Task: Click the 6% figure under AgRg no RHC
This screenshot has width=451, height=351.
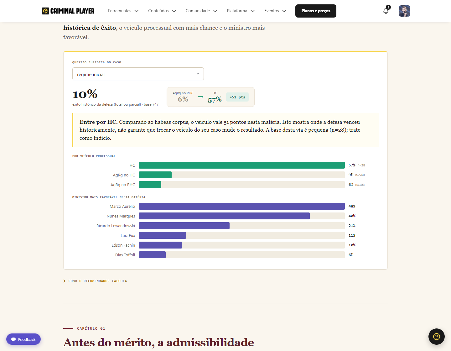Action: (183, 99)
